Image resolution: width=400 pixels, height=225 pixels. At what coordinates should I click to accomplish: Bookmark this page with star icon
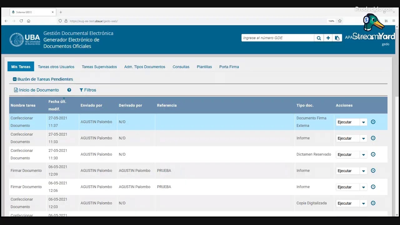pyautogui.click(x=340, y=21)
